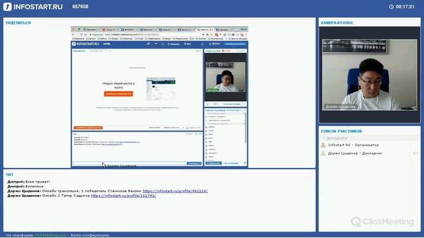This screenshot has width=424, height=238.
Task: Click the INFOSTART.RU logo inside shared screen
Action: 85,44
